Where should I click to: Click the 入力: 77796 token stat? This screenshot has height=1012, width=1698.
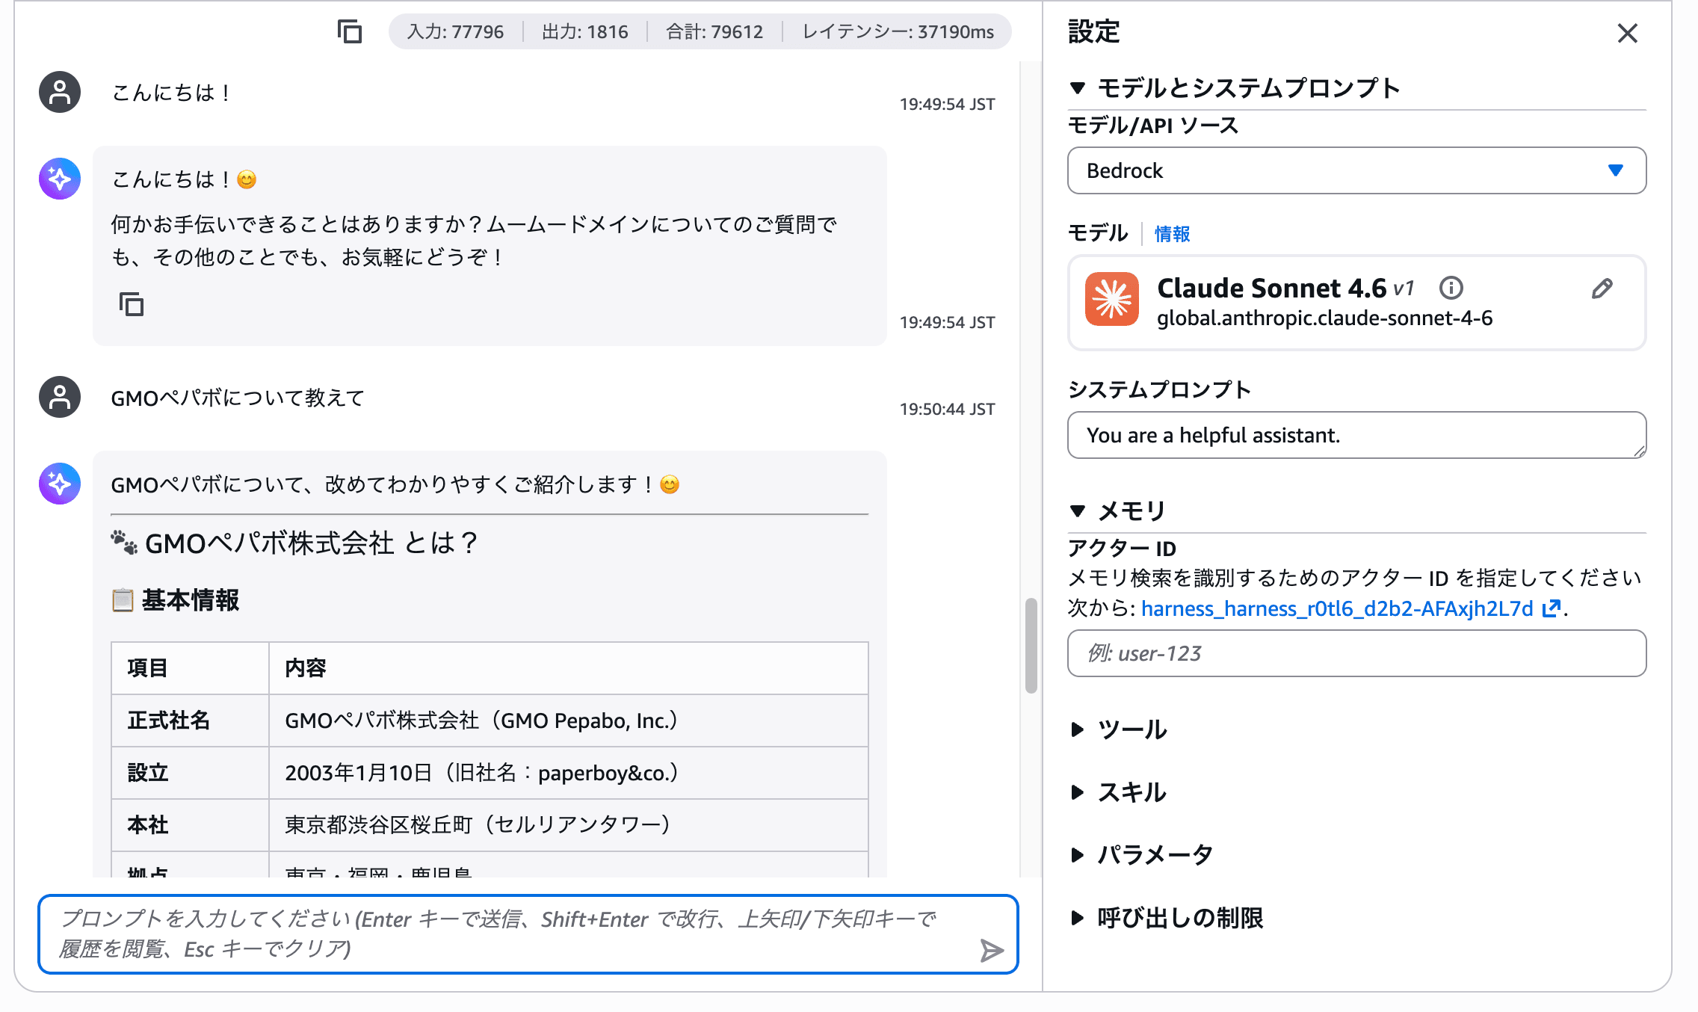455,31
